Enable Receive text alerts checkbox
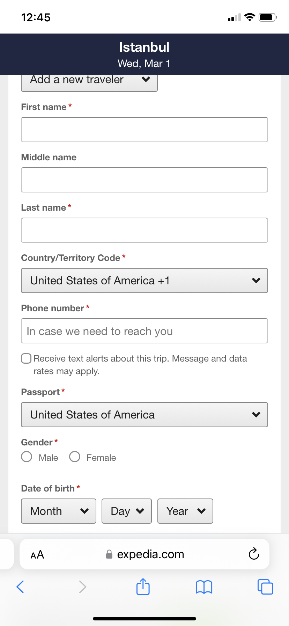Image resolution: width=289 pixels, height=626 pixels. click(x=26, y=358)
